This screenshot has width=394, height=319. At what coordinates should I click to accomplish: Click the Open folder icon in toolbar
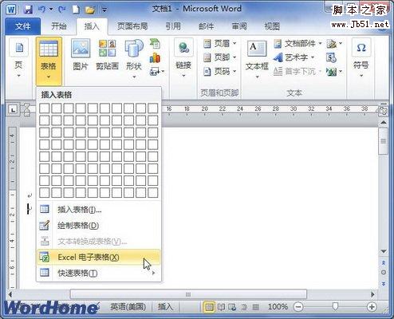90,10
